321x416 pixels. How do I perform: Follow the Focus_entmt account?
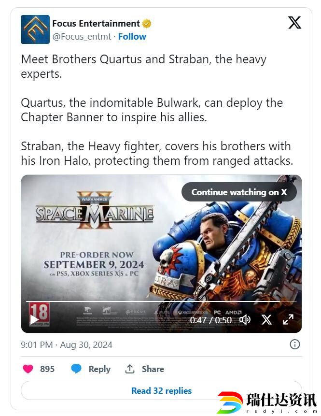tap(132, 37)
